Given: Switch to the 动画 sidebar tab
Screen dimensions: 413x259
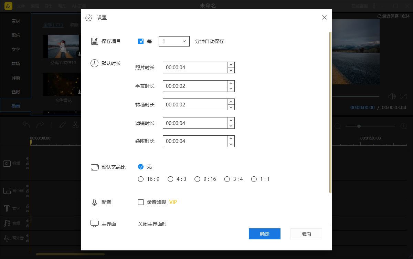Looking at the screenshot, I should coord(16,106).
